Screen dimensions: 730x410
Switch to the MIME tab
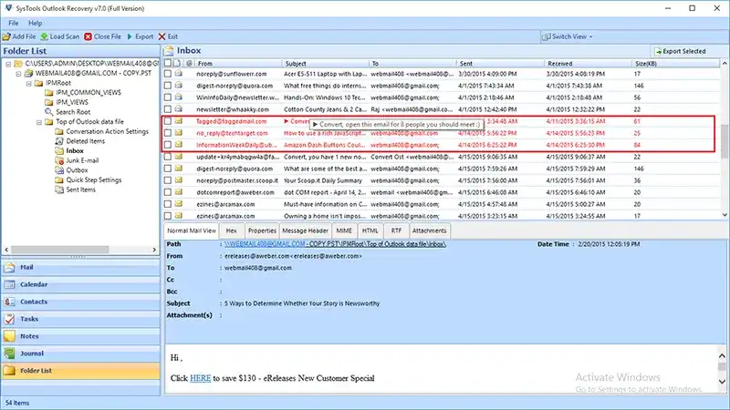point(344,231)
